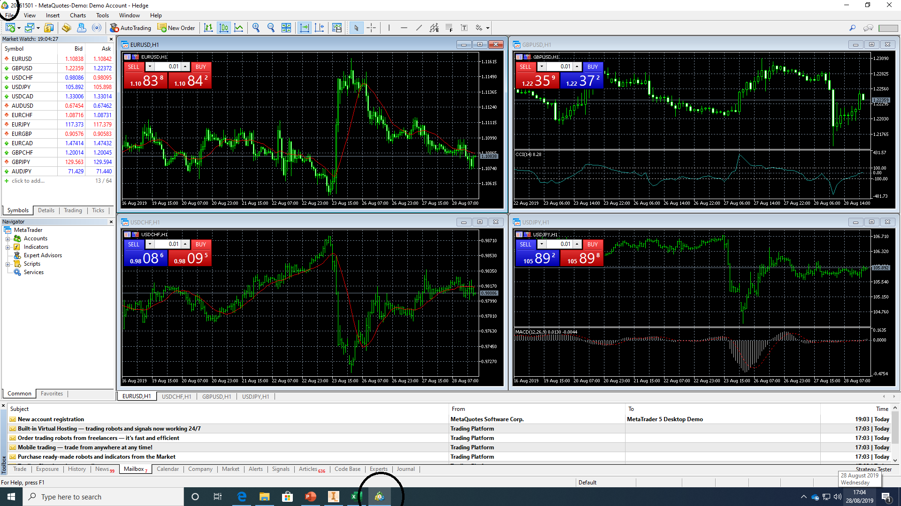Click 'click to add...' in Market Watch
Image resolution: width=901 pixels, height=506 pixels.
tap(28, 181)
